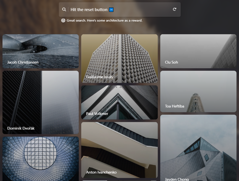Open Paul Volkmer's photo card

119,102
